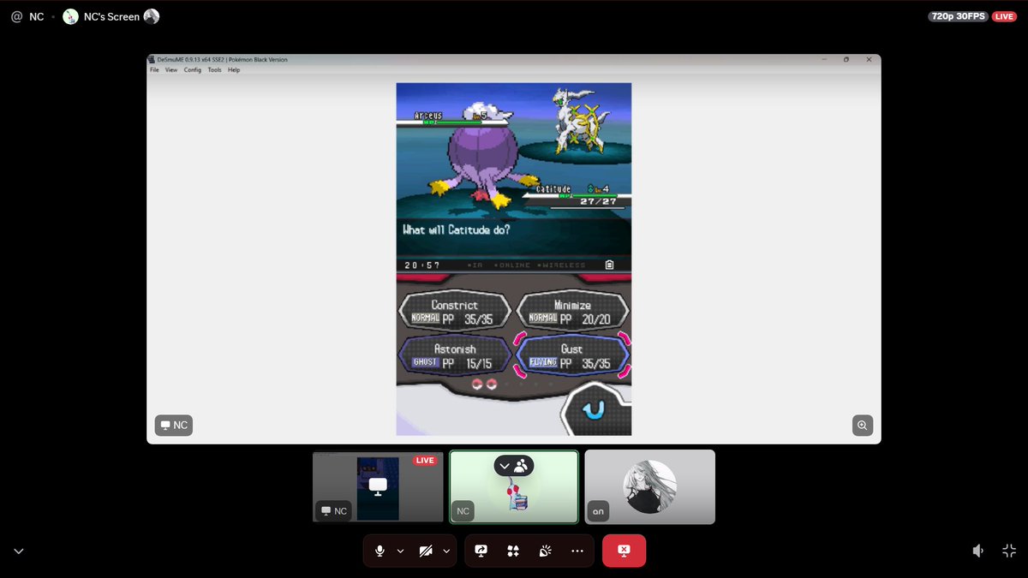Click the red LIVE badge at top
1028x578 pixels.
pyautogui.click(x=1004, y=16)
